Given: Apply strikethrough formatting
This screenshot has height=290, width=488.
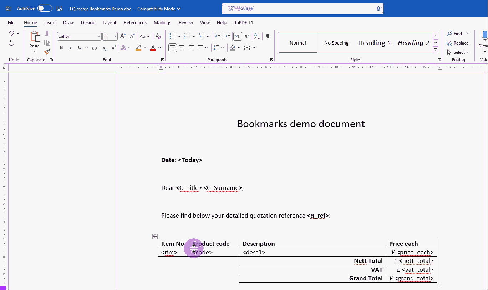Looking at the screenshot, I should pos(94,48).
